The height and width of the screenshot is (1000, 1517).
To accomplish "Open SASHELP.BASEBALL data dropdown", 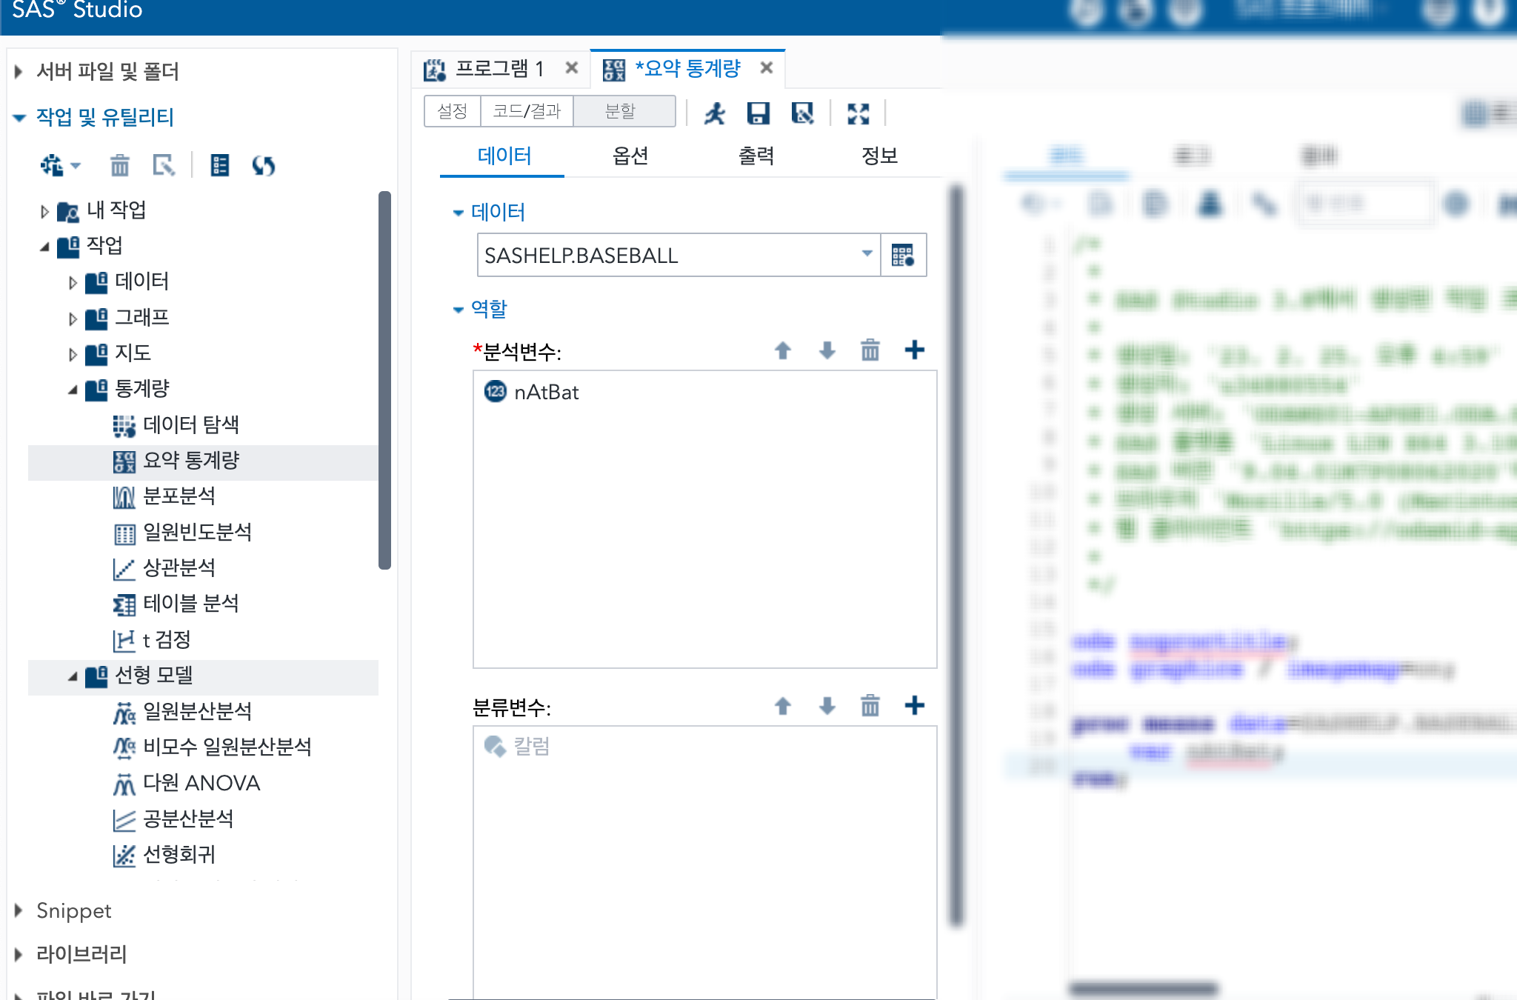I will (867, 254).
